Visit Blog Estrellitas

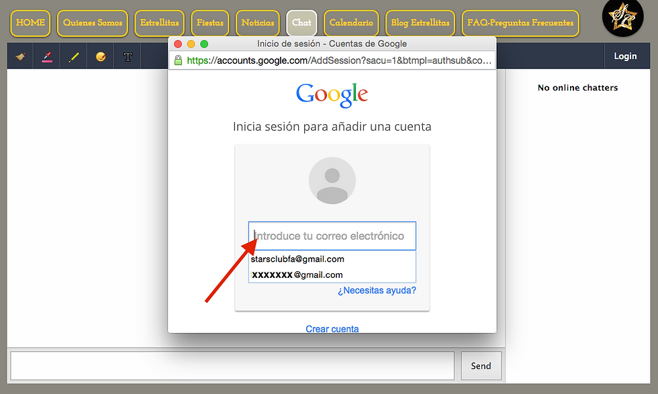[420, 23]
